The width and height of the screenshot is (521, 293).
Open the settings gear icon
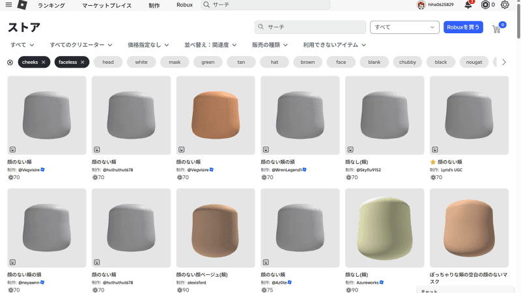(x=505, y=5)
